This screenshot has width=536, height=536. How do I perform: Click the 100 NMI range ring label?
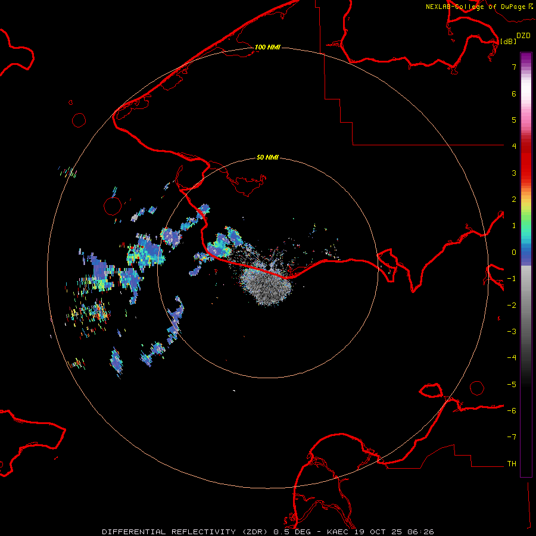[x=267, y=47]
